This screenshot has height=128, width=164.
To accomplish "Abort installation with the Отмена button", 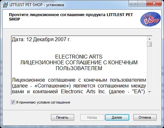I will point(145,117).
